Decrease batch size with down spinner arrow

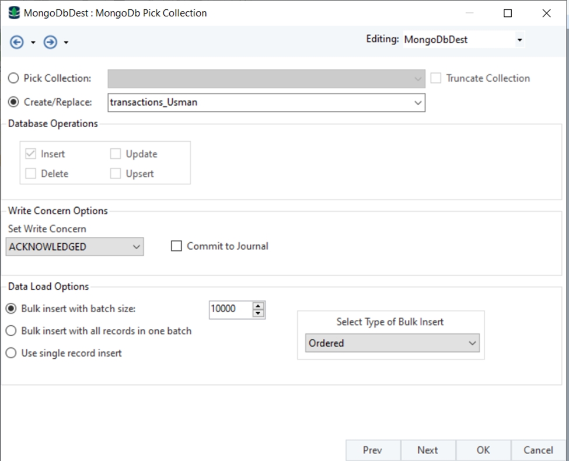point(258,313)
